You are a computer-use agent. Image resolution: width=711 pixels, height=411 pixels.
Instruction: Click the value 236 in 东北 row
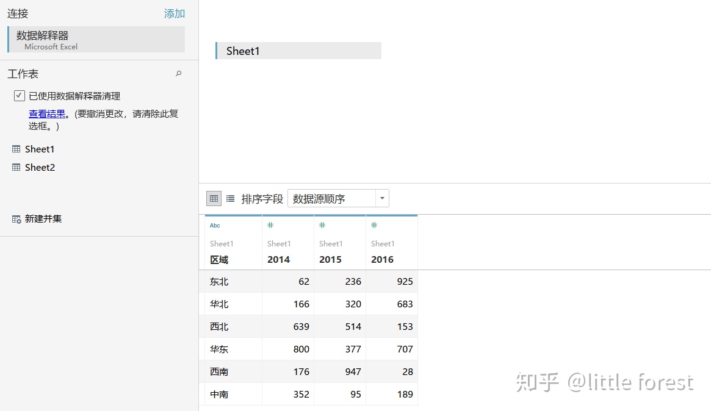pos(353,282)
